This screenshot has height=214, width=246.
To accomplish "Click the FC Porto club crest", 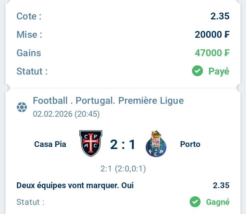I will coord(156,144).
